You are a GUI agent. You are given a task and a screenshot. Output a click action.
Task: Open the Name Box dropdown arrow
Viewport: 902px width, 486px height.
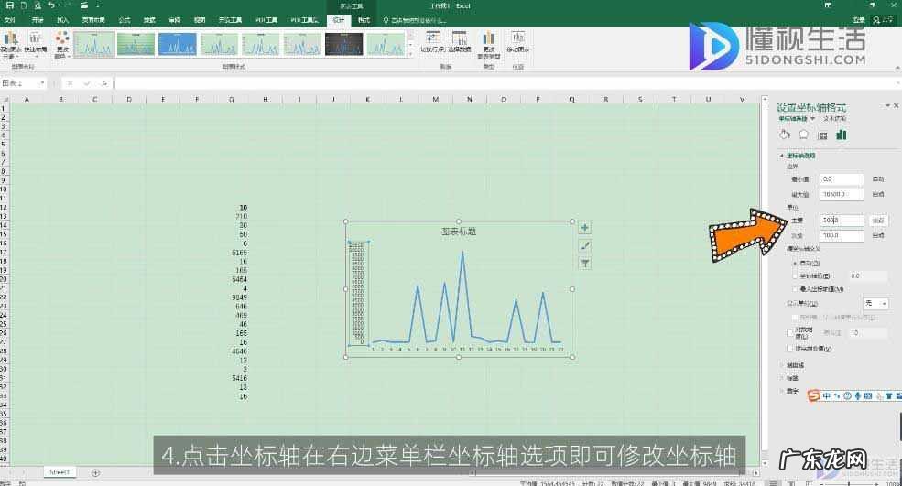42,83
